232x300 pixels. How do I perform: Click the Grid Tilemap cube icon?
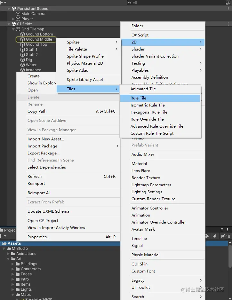click(x=18, y=29)
